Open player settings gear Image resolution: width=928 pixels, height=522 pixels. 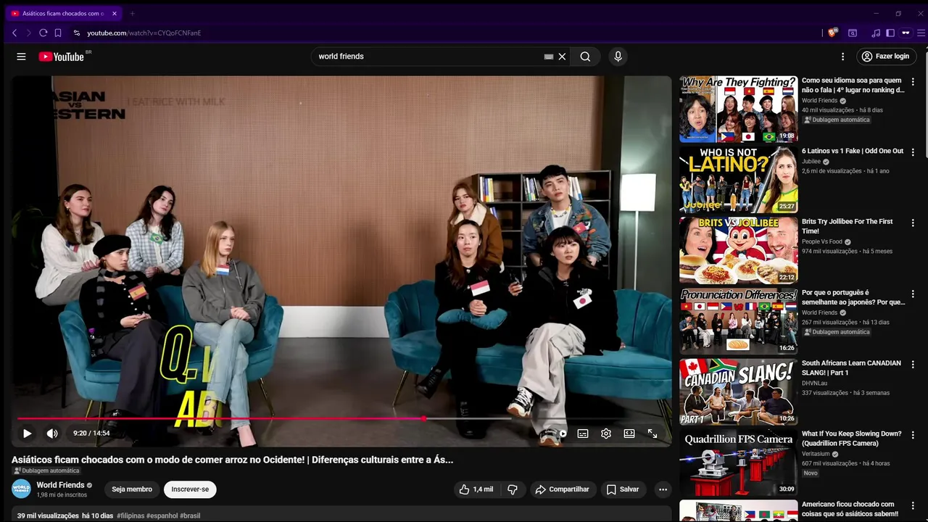tap(606, 434)
